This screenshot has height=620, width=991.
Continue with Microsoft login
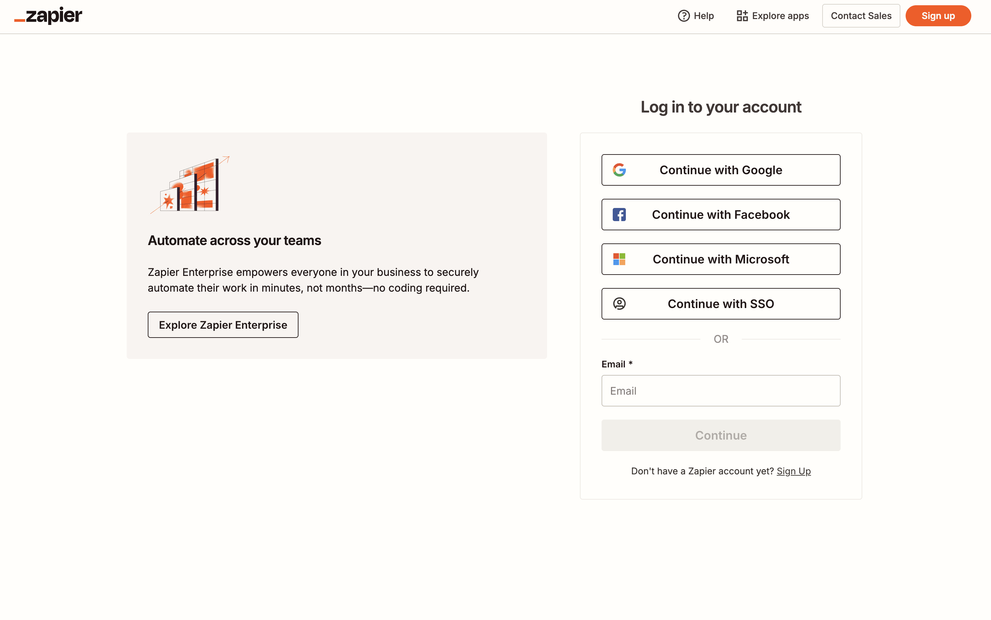(x=720, y=259)
